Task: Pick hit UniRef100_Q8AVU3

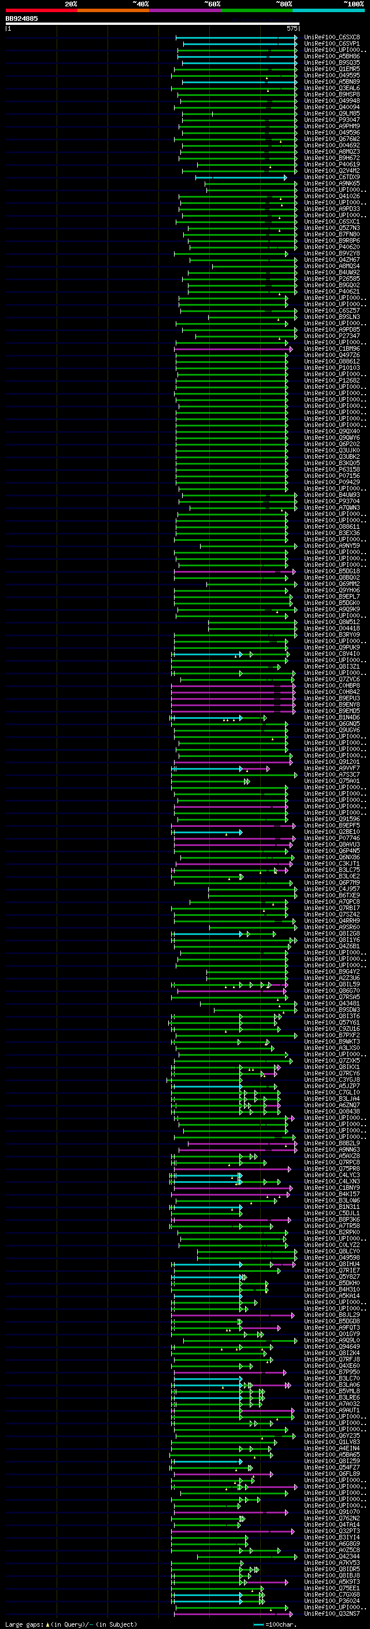Action: click(332, 844)
